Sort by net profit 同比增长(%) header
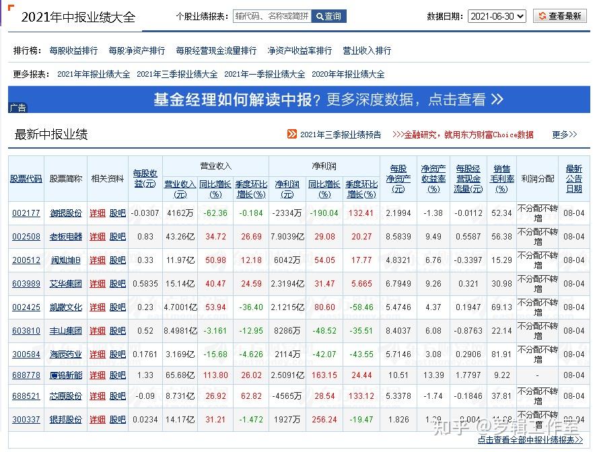 click(x=324, y=189)
